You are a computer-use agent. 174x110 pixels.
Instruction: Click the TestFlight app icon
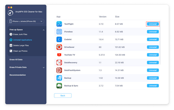59,24
